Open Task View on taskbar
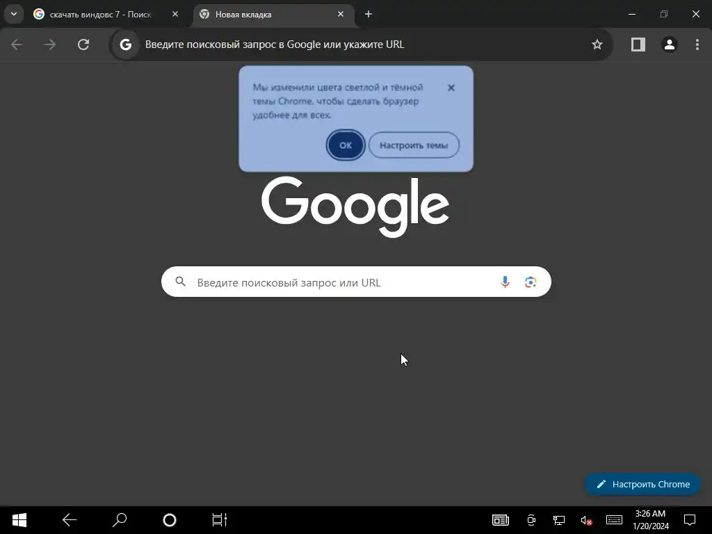This screenshot has height=534, width=712. [219, 520]
